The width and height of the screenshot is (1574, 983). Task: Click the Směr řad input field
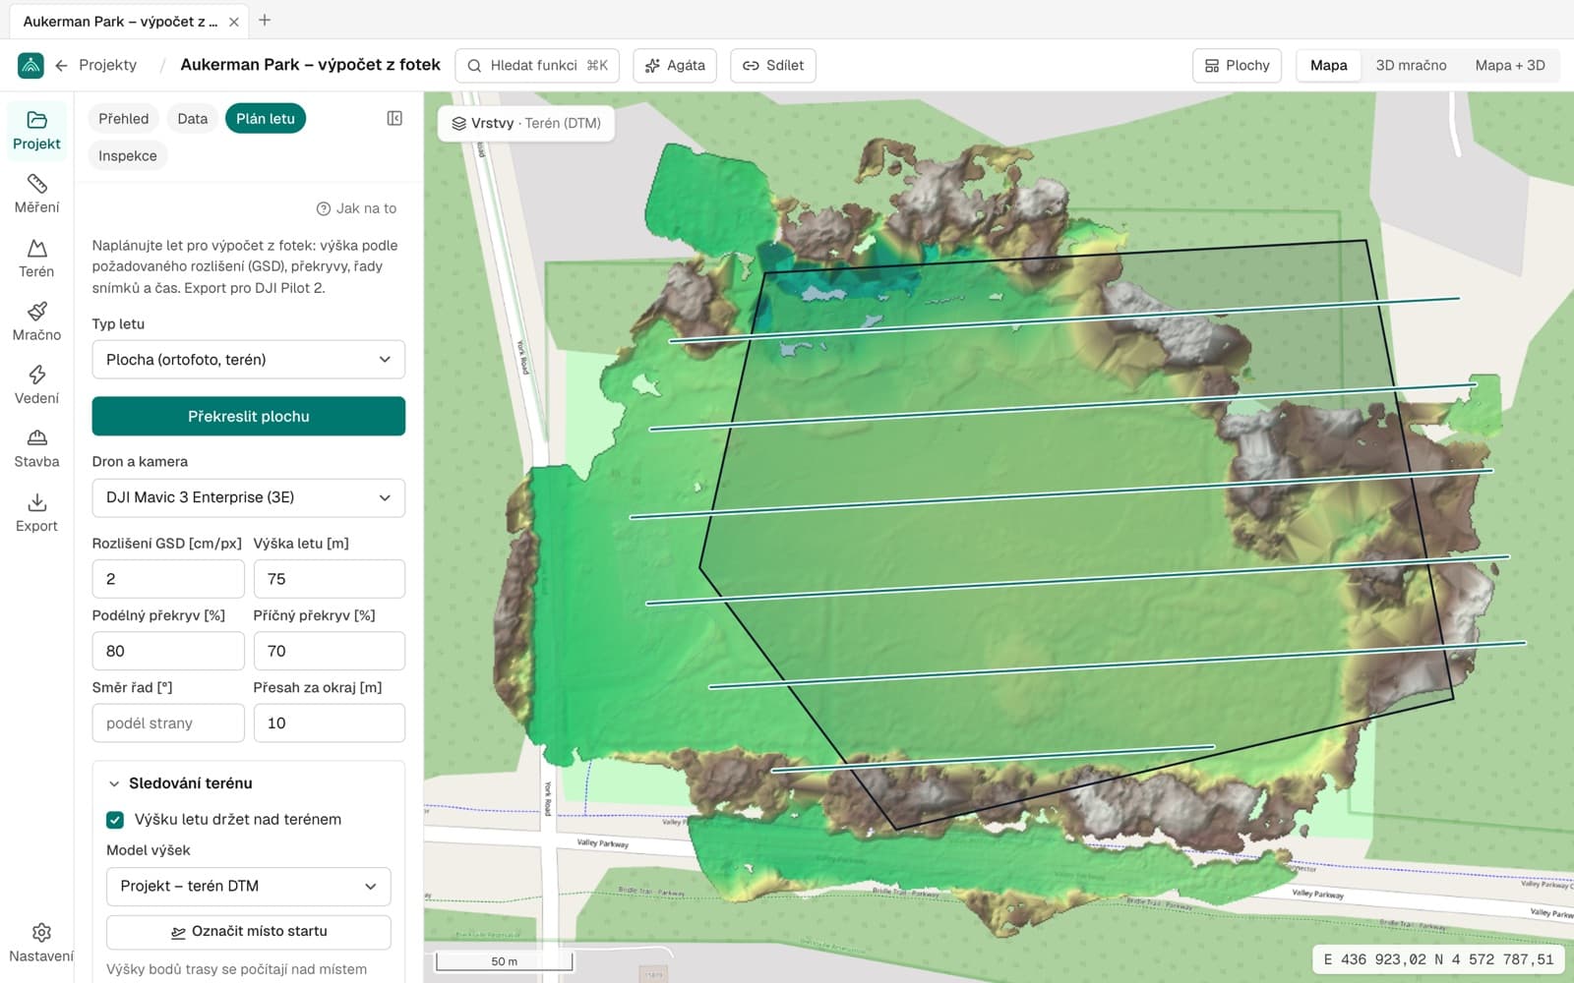[168, 723]
